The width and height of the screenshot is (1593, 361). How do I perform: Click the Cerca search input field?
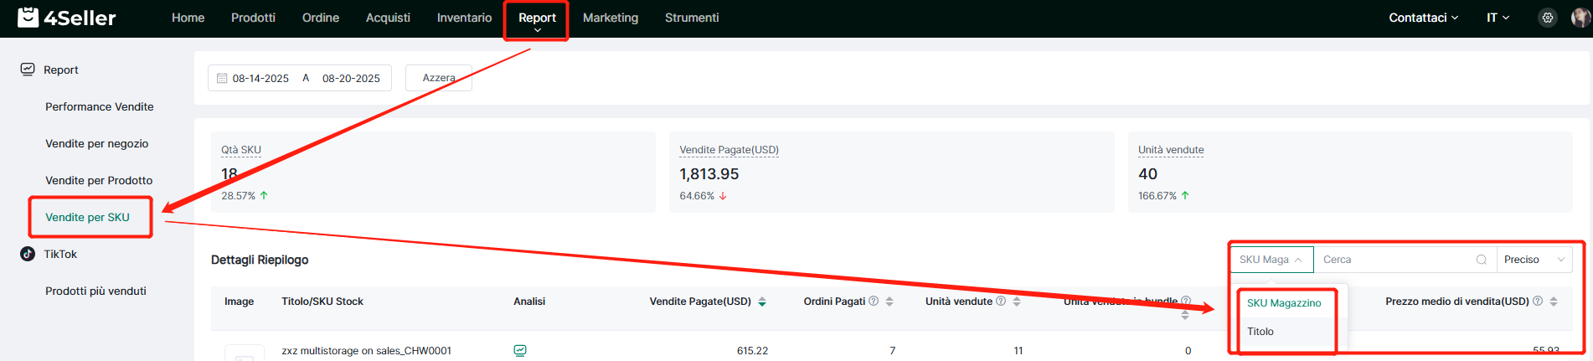point(1395,260)
